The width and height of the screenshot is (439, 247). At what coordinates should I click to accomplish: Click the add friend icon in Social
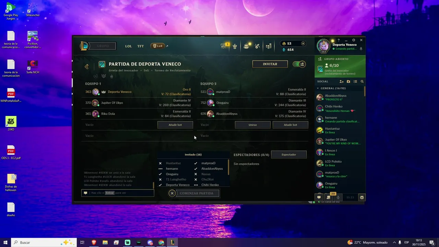point(342,82)
